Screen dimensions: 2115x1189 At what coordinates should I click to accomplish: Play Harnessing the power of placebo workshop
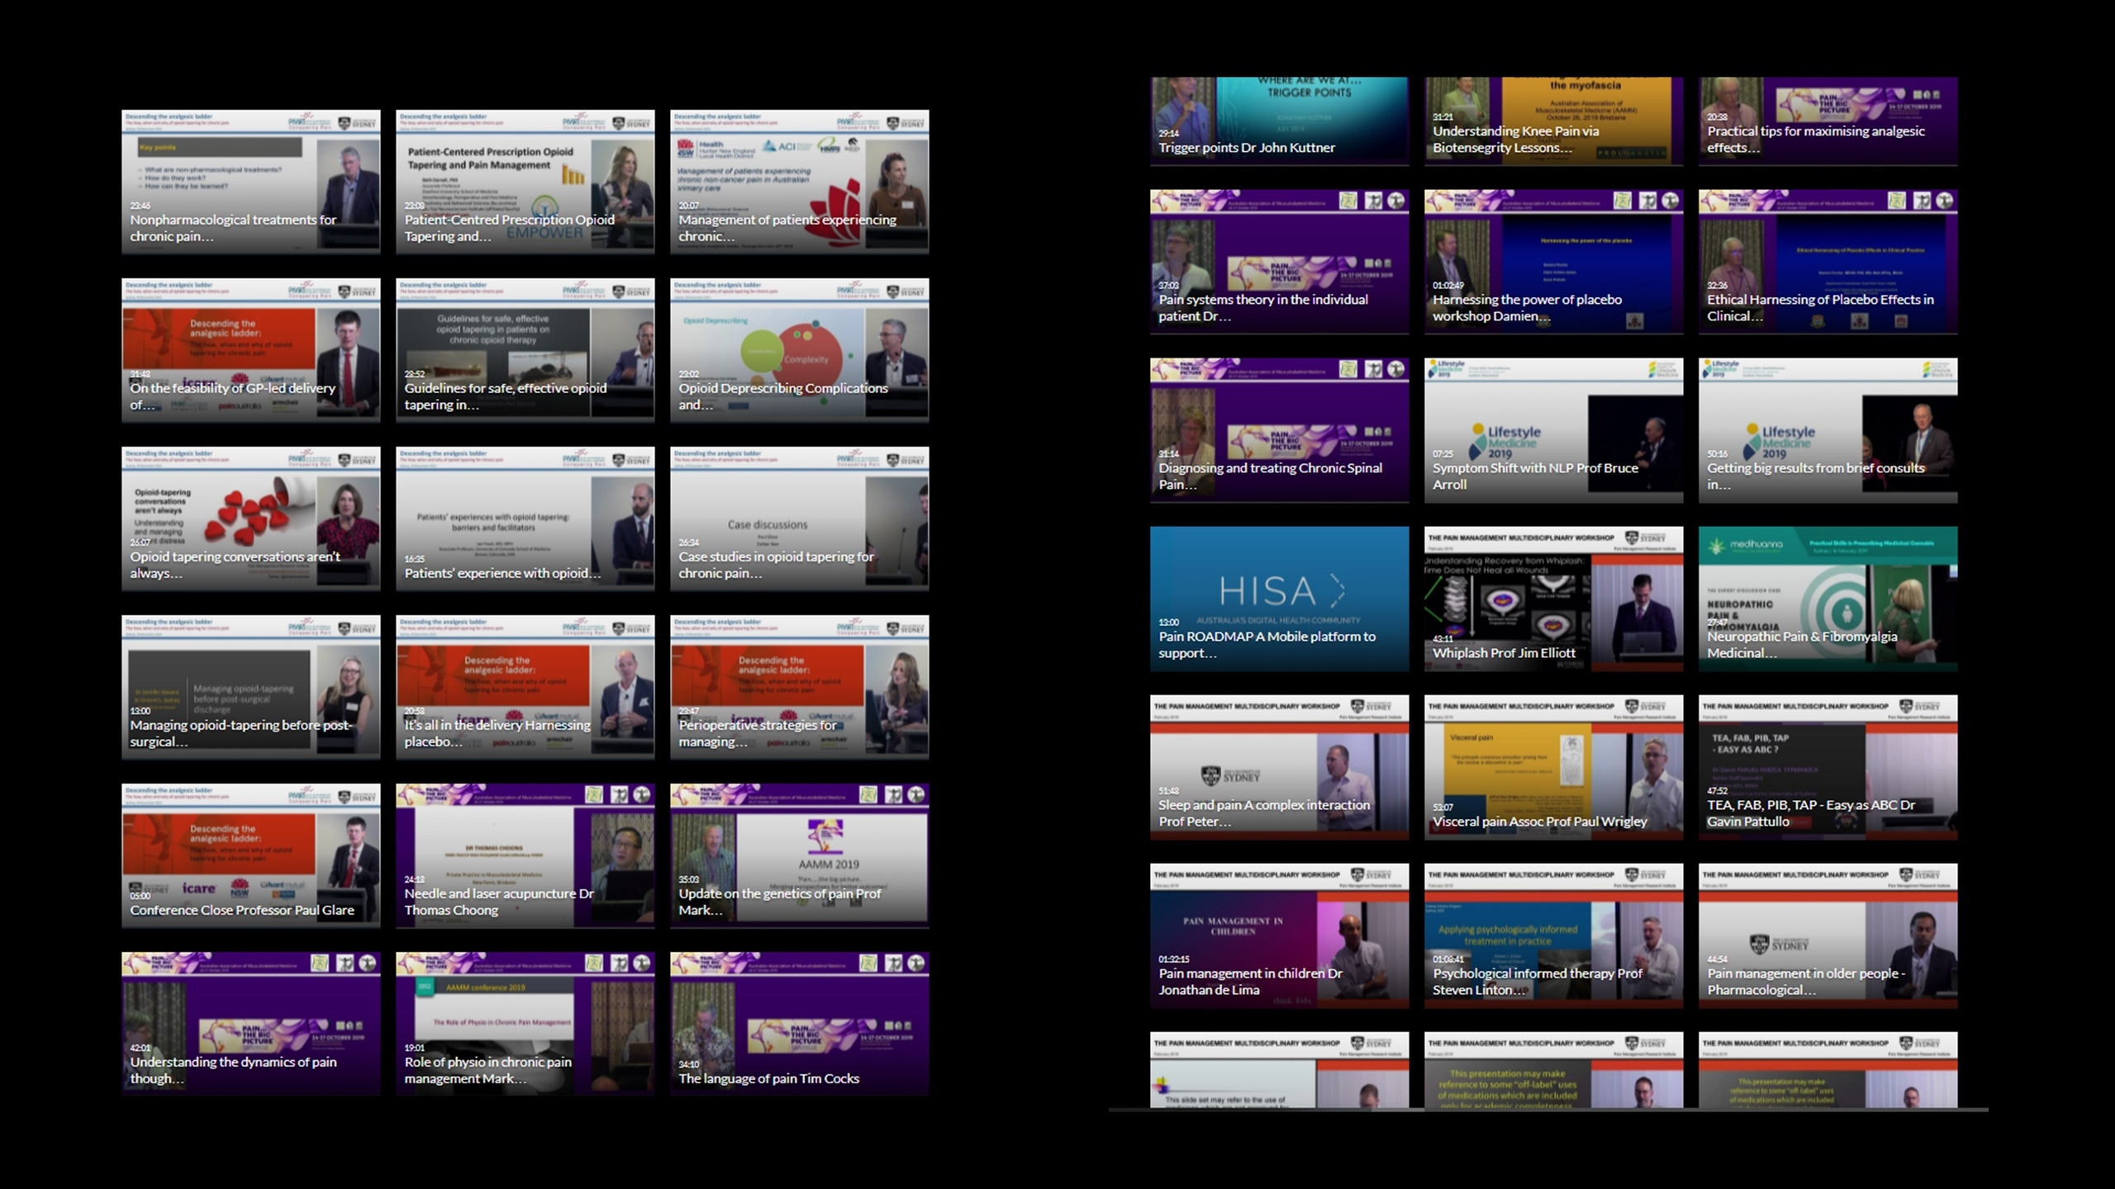pyautogui.click(x=1553, y=262)
